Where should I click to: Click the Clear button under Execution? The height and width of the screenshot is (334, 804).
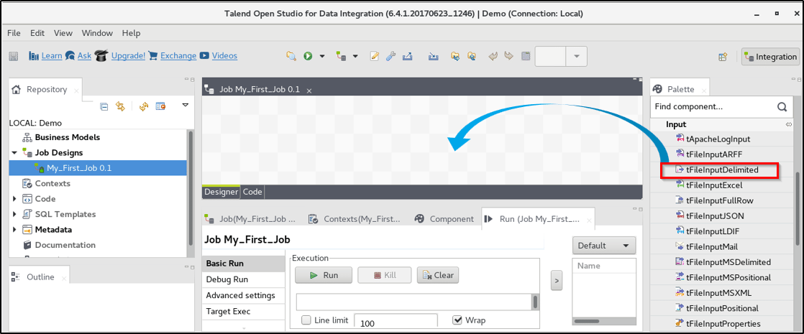(x=438, y=275)
